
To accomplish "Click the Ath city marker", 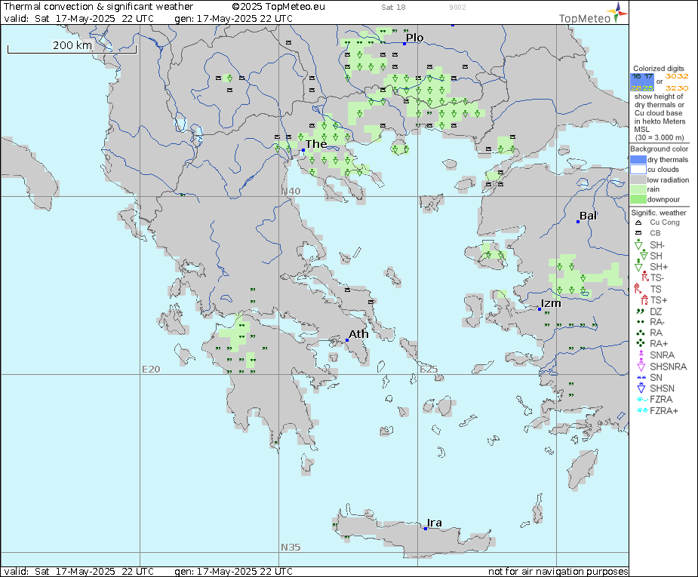I will pos(347,340).
